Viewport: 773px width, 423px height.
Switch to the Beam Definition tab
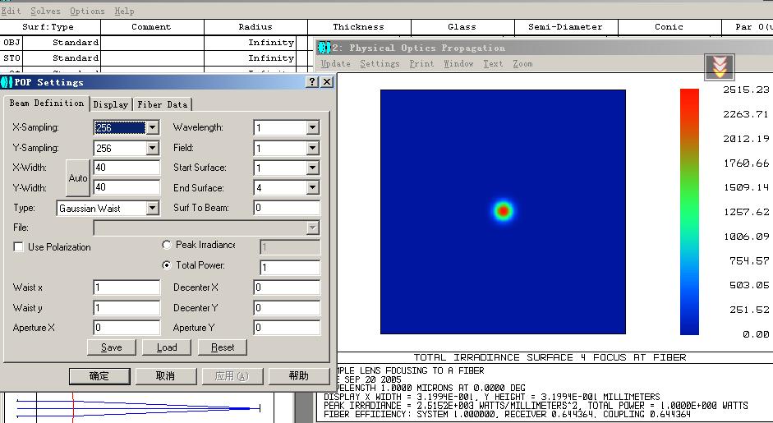click(46, 103)
